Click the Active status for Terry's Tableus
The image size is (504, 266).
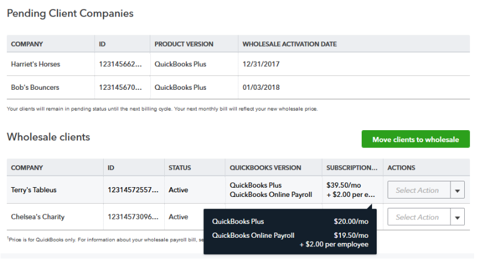click(x=179, y=190)
